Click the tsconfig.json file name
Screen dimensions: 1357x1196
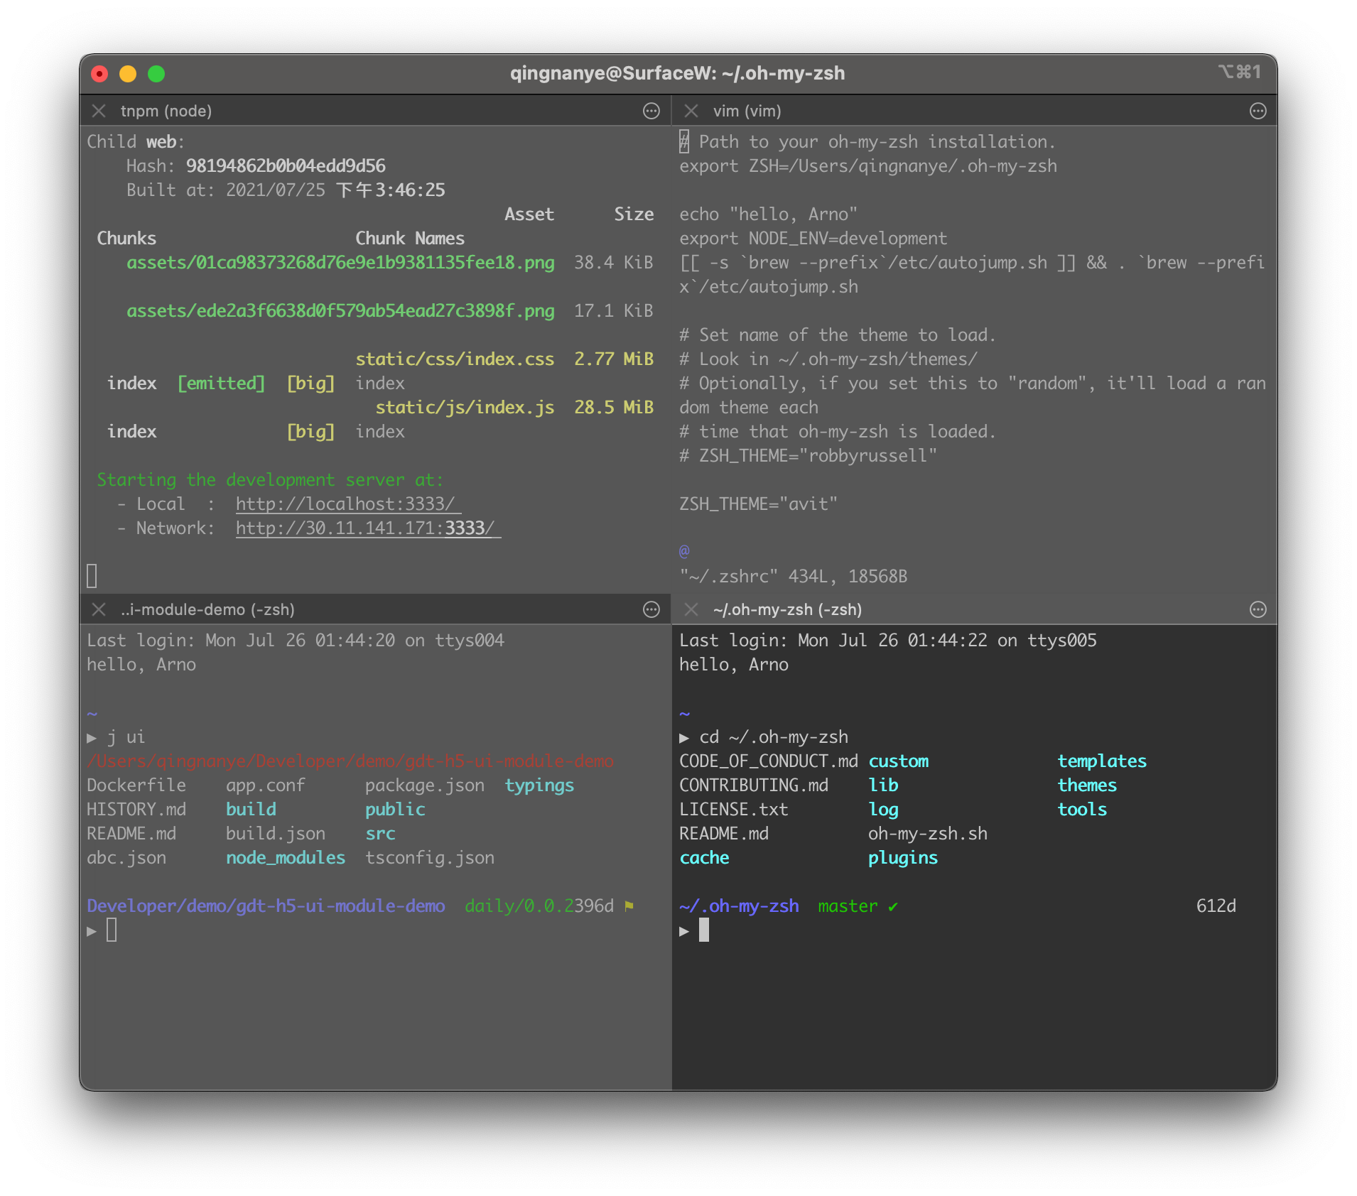pos(430,858)
